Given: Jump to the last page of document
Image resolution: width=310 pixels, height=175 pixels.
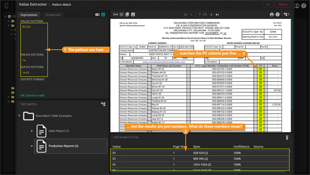Looking at the screenshot, I should tap(217, 14).
